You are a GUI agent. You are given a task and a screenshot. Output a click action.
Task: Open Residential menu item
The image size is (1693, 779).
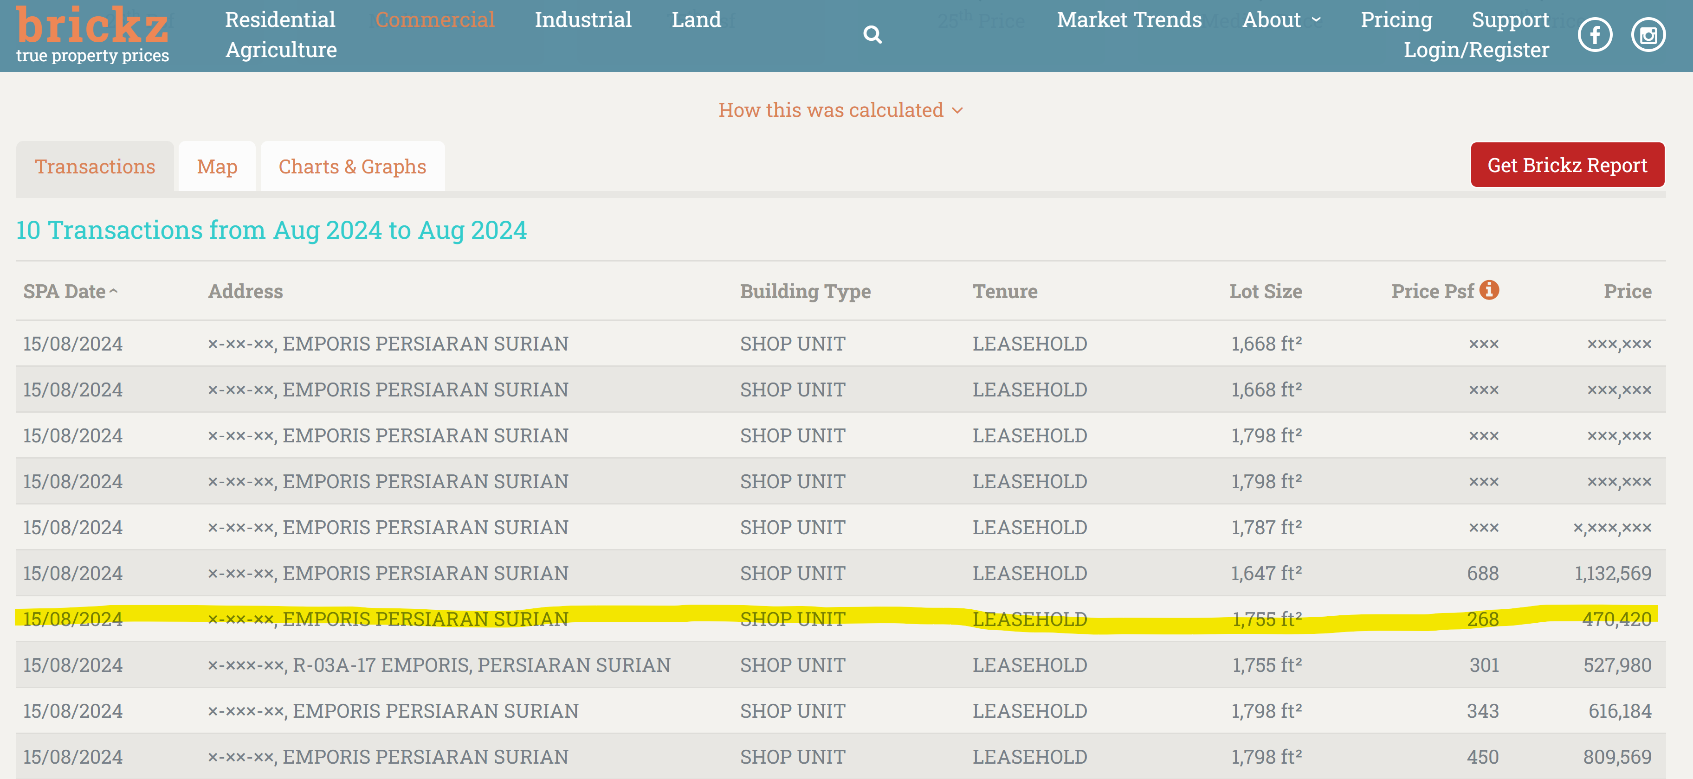coord(280,19)
